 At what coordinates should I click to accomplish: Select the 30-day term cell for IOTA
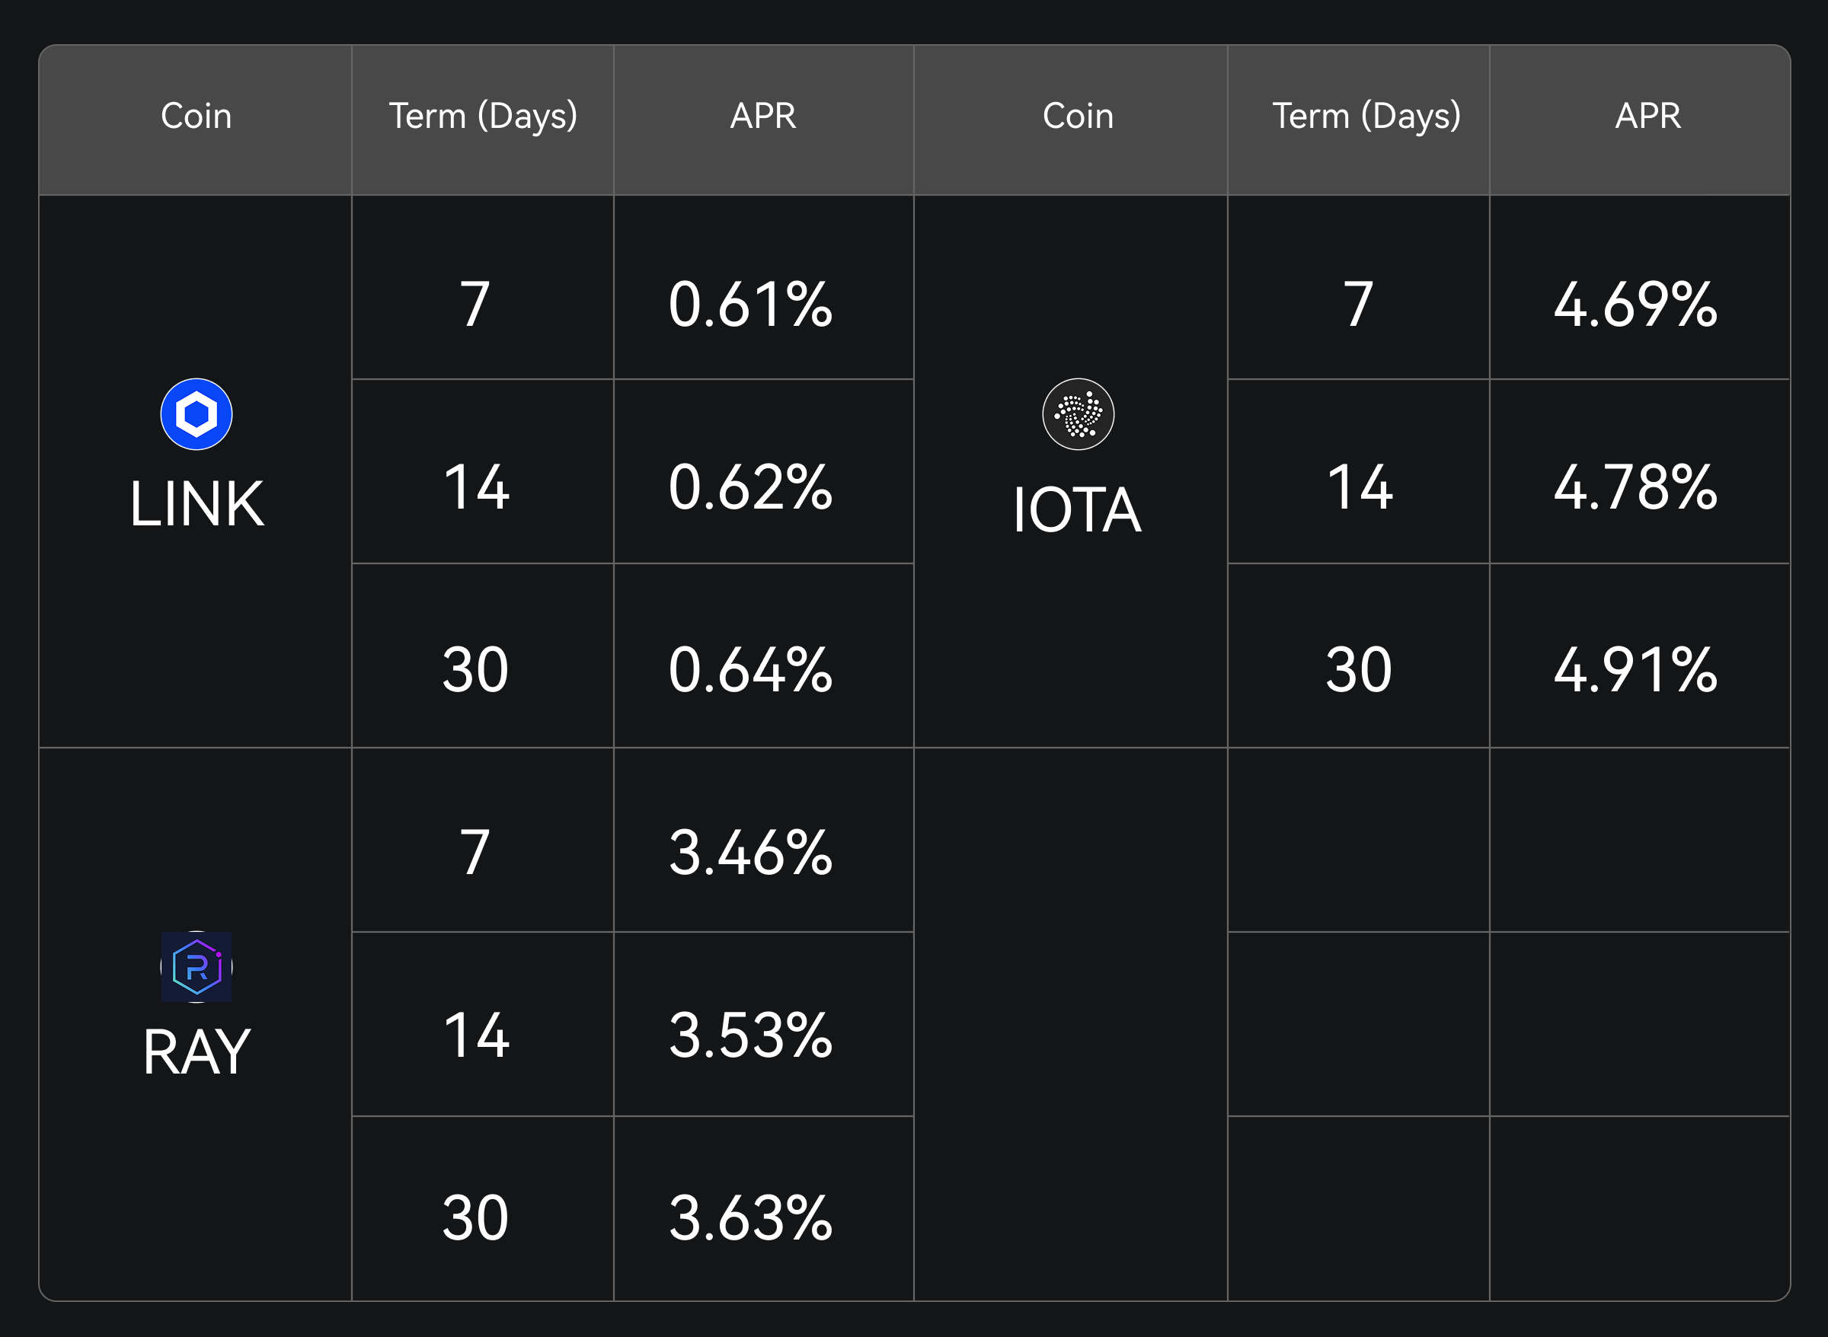point(1359,670)
